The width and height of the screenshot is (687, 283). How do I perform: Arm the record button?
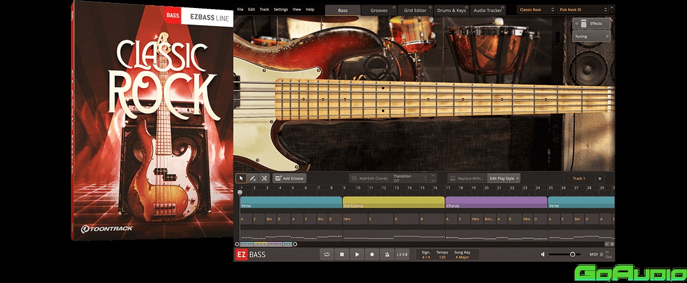pos(372,254)
